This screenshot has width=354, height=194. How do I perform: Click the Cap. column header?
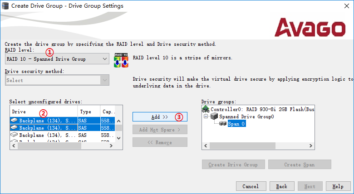108,112
